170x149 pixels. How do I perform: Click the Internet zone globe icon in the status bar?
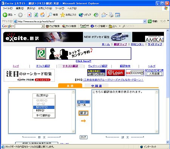tap(142, 147)
